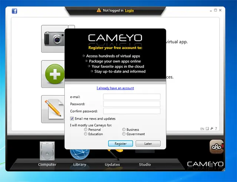Click "Access hundreds of virtual apps" text
237x182 pixels.
(113, 56)
